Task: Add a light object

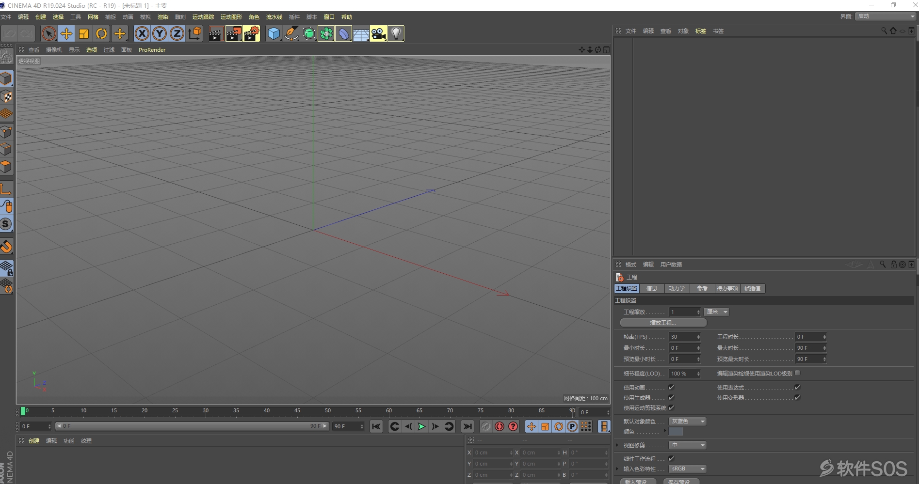Action: (x=396, y=33)
